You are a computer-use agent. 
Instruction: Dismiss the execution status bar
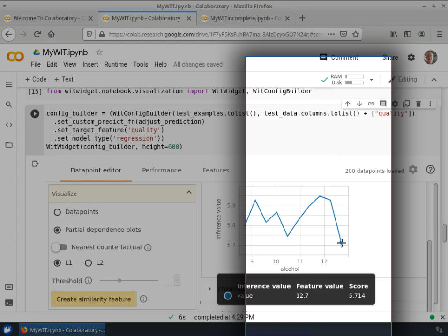(442, 317)
